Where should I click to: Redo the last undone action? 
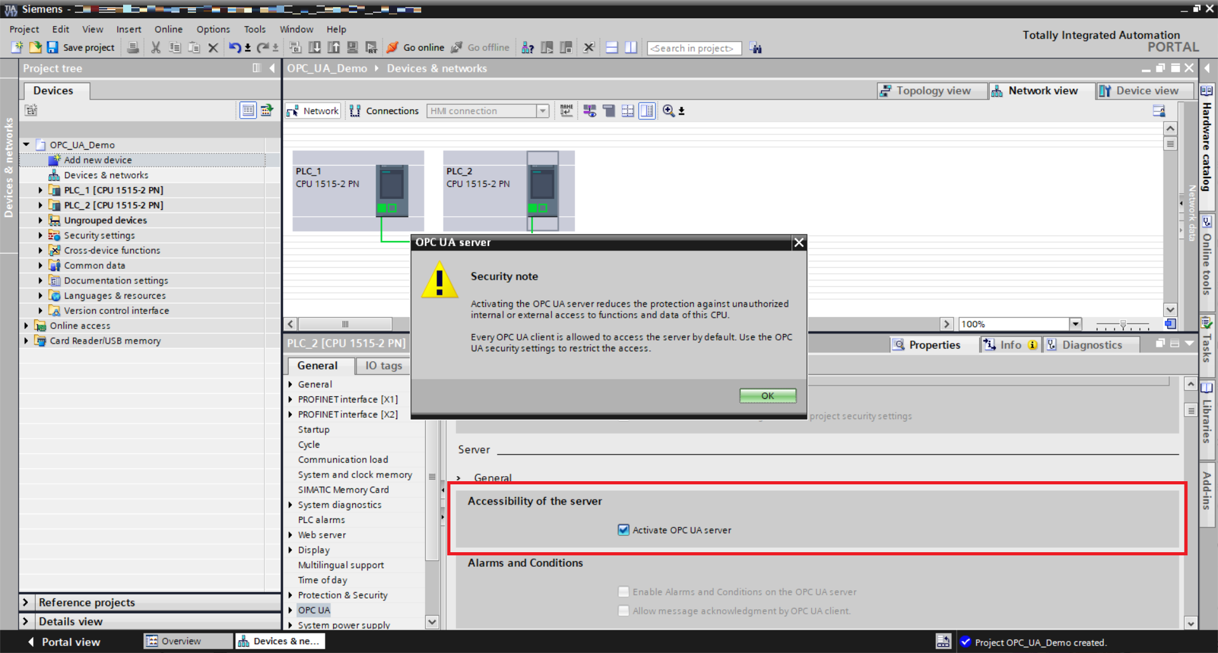click(x=263, y=48)
